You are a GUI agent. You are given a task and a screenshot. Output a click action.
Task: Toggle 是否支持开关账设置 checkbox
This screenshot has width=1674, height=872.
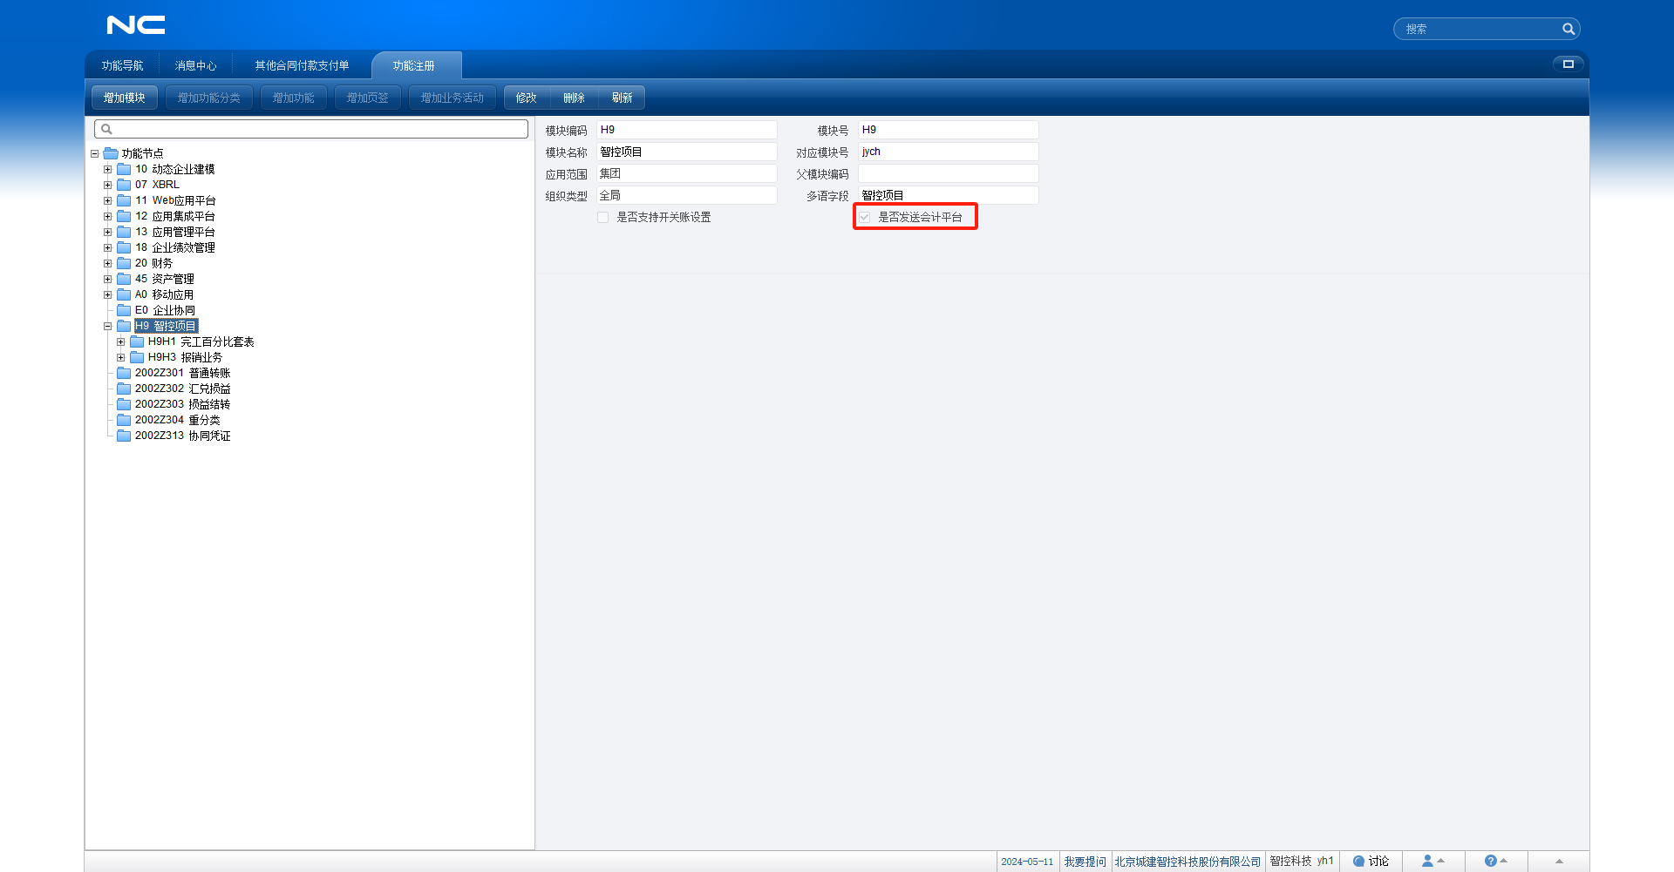click(602, 217)
